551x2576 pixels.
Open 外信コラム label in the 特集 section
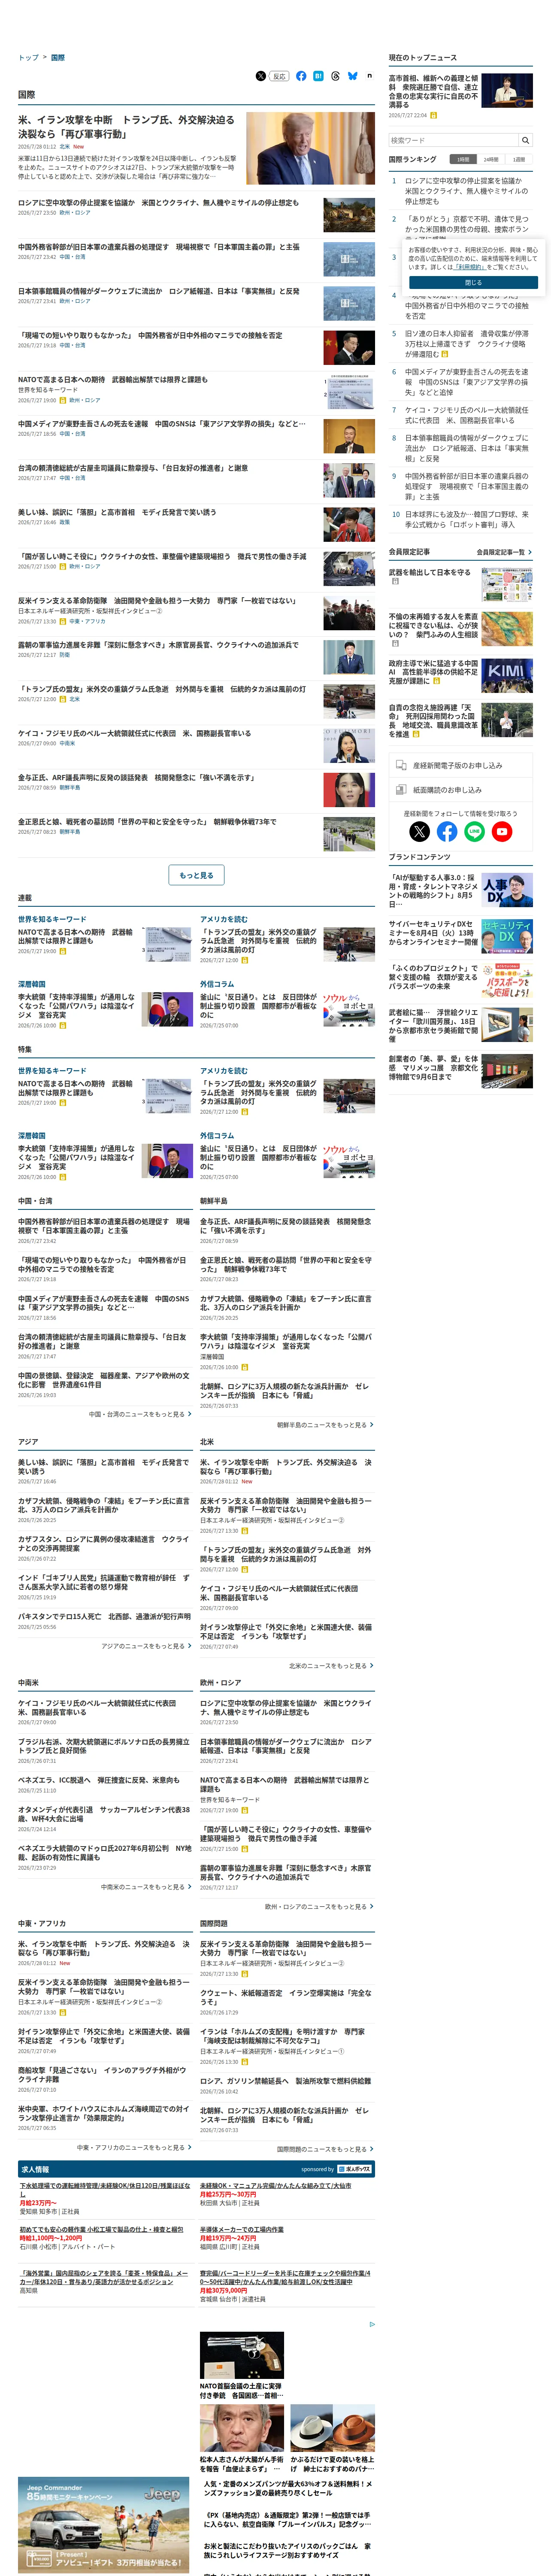tap(217, 1136)
